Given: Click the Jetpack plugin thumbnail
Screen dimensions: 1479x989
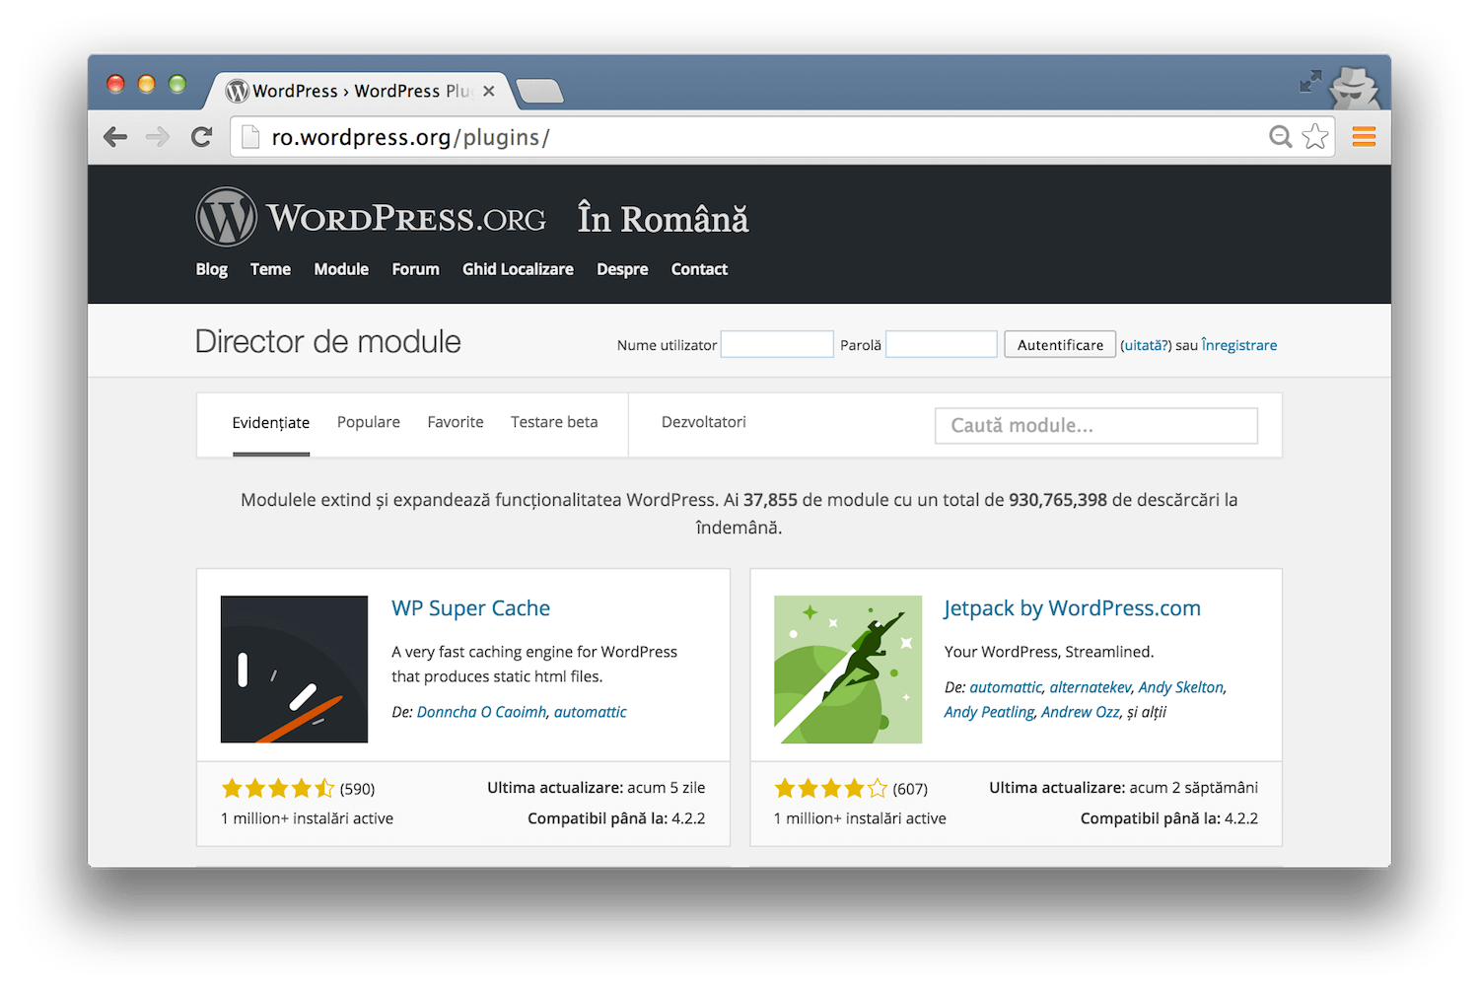Looking at the screenshot, I should (848, 669).
